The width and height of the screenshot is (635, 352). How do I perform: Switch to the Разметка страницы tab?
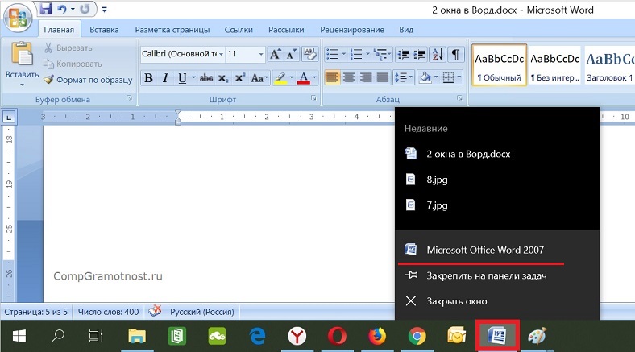coord(172,30)
